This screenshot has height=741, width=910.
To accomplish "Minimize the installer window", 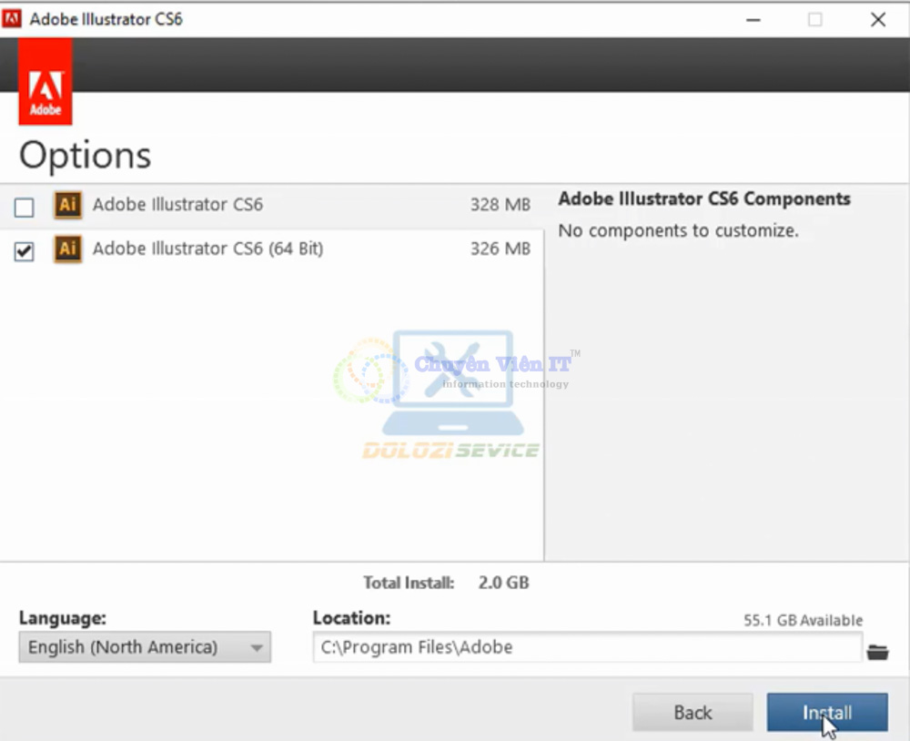I will pos(753,18).
